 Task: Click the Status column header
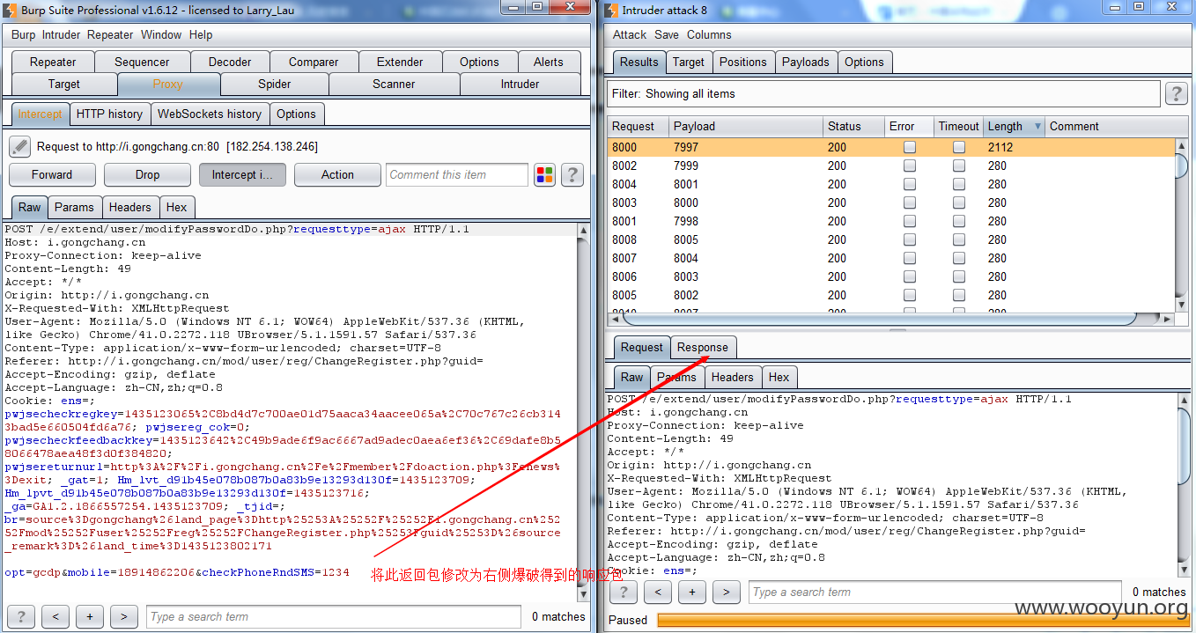[x=854, y=127]
